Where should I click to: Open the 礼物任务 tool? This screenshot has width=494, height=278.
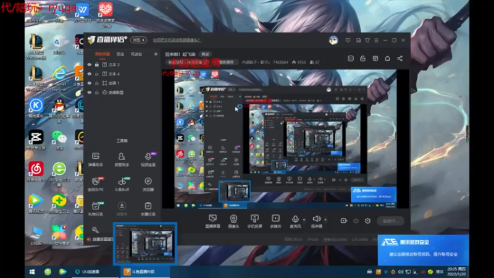[x=96, y=209]
